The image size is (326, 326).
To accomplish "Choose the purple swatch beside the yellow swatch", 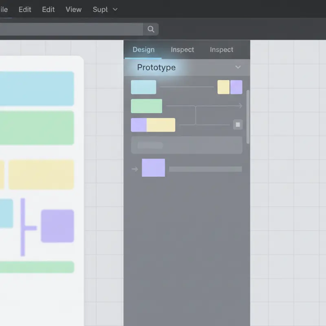I will (236, 87).
